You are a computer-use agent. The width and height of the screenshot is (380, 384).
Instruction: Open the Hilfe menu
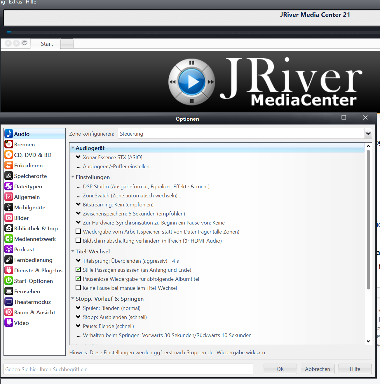click(x=31, y=2)
